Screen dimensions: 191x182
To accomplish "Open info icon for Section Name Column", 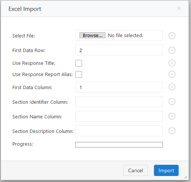I will [172, 116].
